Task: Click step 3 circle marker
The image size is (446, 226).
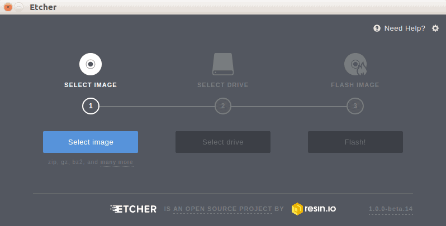Action: (x=355, y=106)
